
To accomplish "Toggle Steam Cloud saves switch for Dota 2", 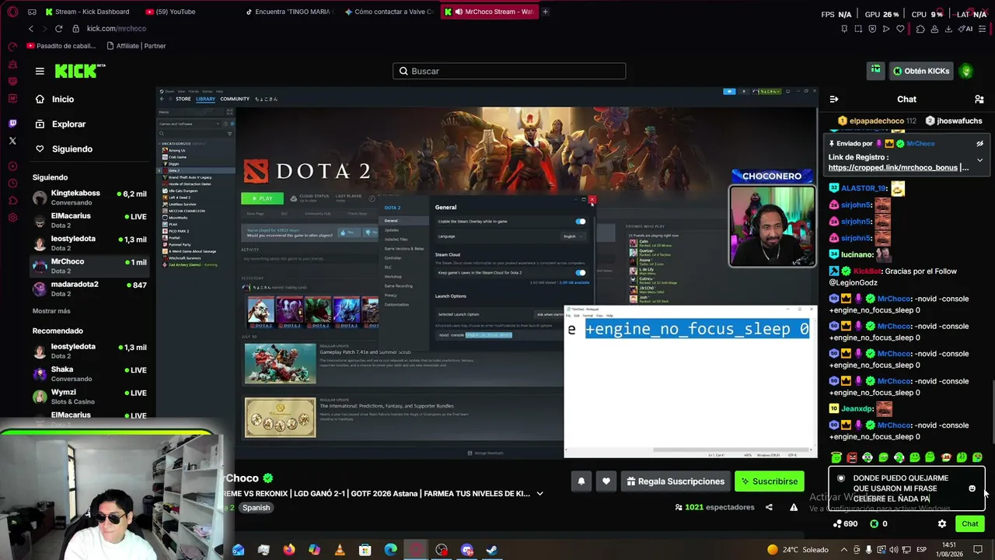I will 581,273.
